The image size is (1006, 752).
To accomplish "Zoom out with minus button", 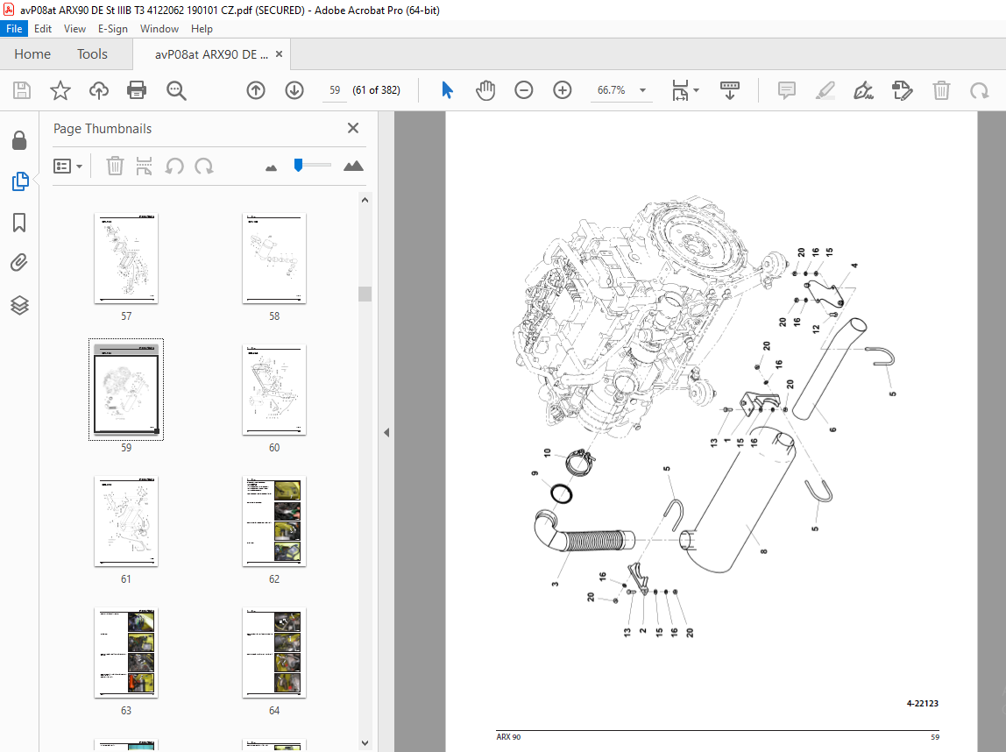I will tap(523, 90).
